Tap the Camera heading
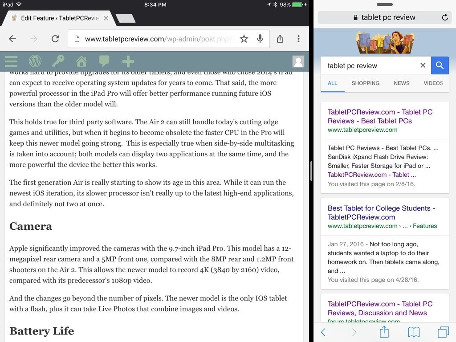This screenshot has width=456, height=342. click(x=31, y=226)
